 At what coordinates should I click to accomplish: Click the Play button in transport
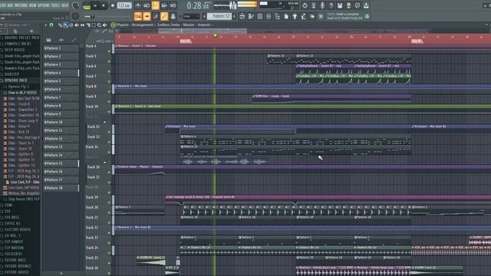coord(95,5)
